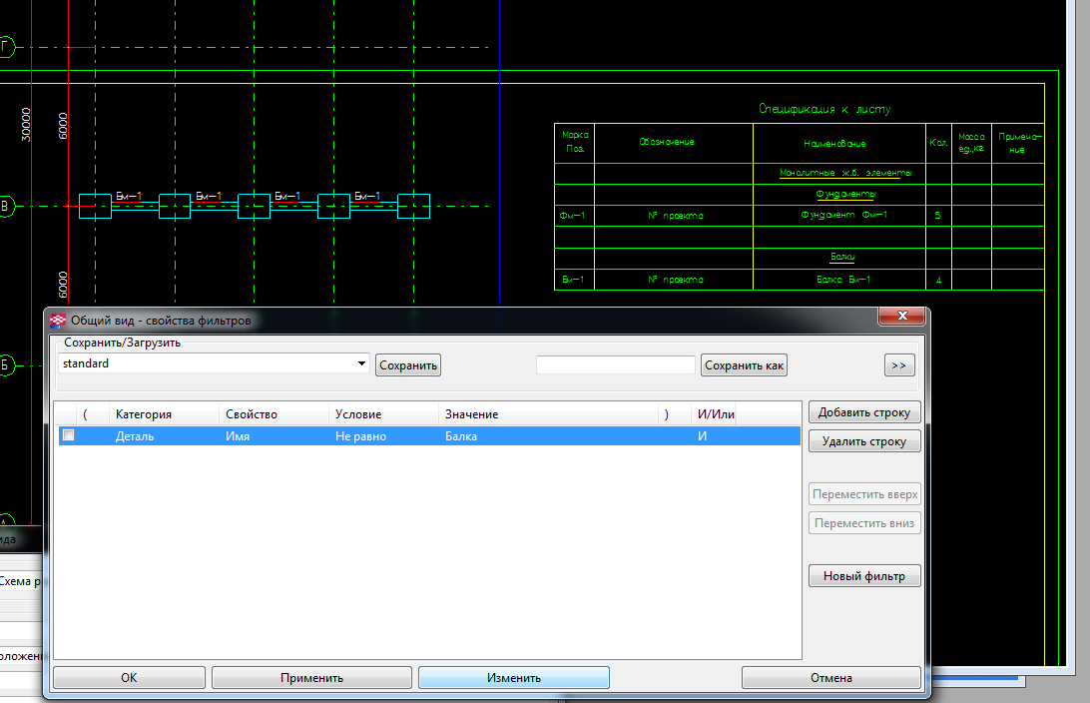Screen dimensions: 1090x703
Task: Toggle the checkbox in the Деталь row
Action: click(x=69, y=435)
